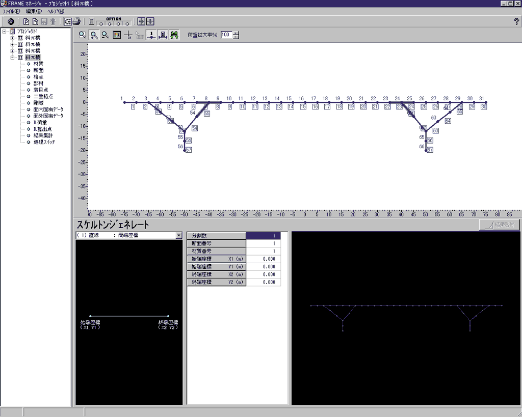Toggle the first OPTION radio button
Viewport: 522px width, 417px height.
pos(101,23)
